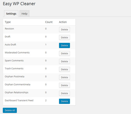Click the Count column header
131x114 pixels.
(x=49, y=22)
